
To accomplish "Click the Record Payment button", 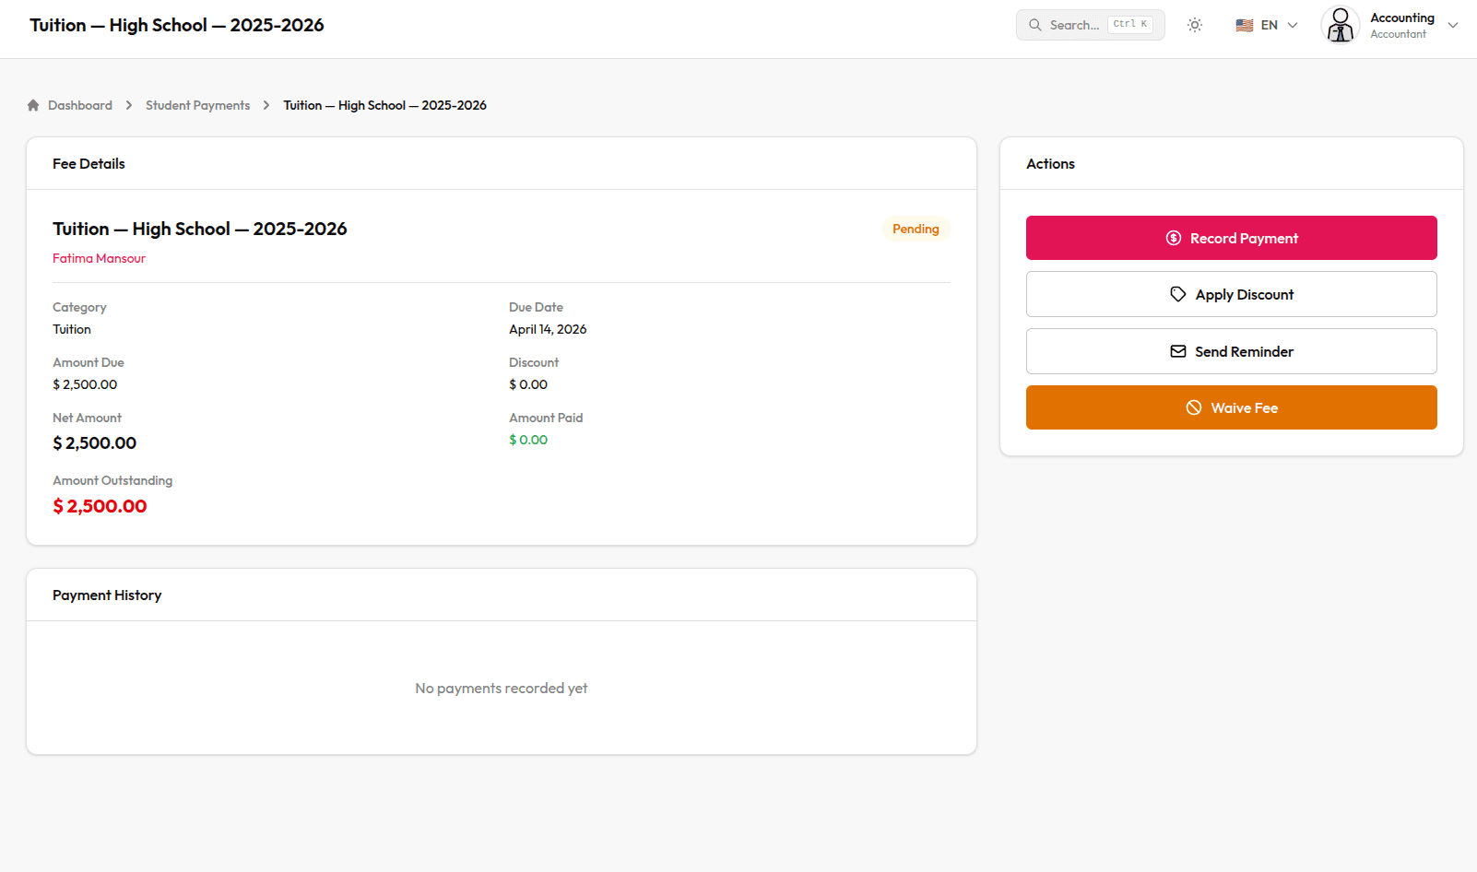I will [x=1232, y=238].
